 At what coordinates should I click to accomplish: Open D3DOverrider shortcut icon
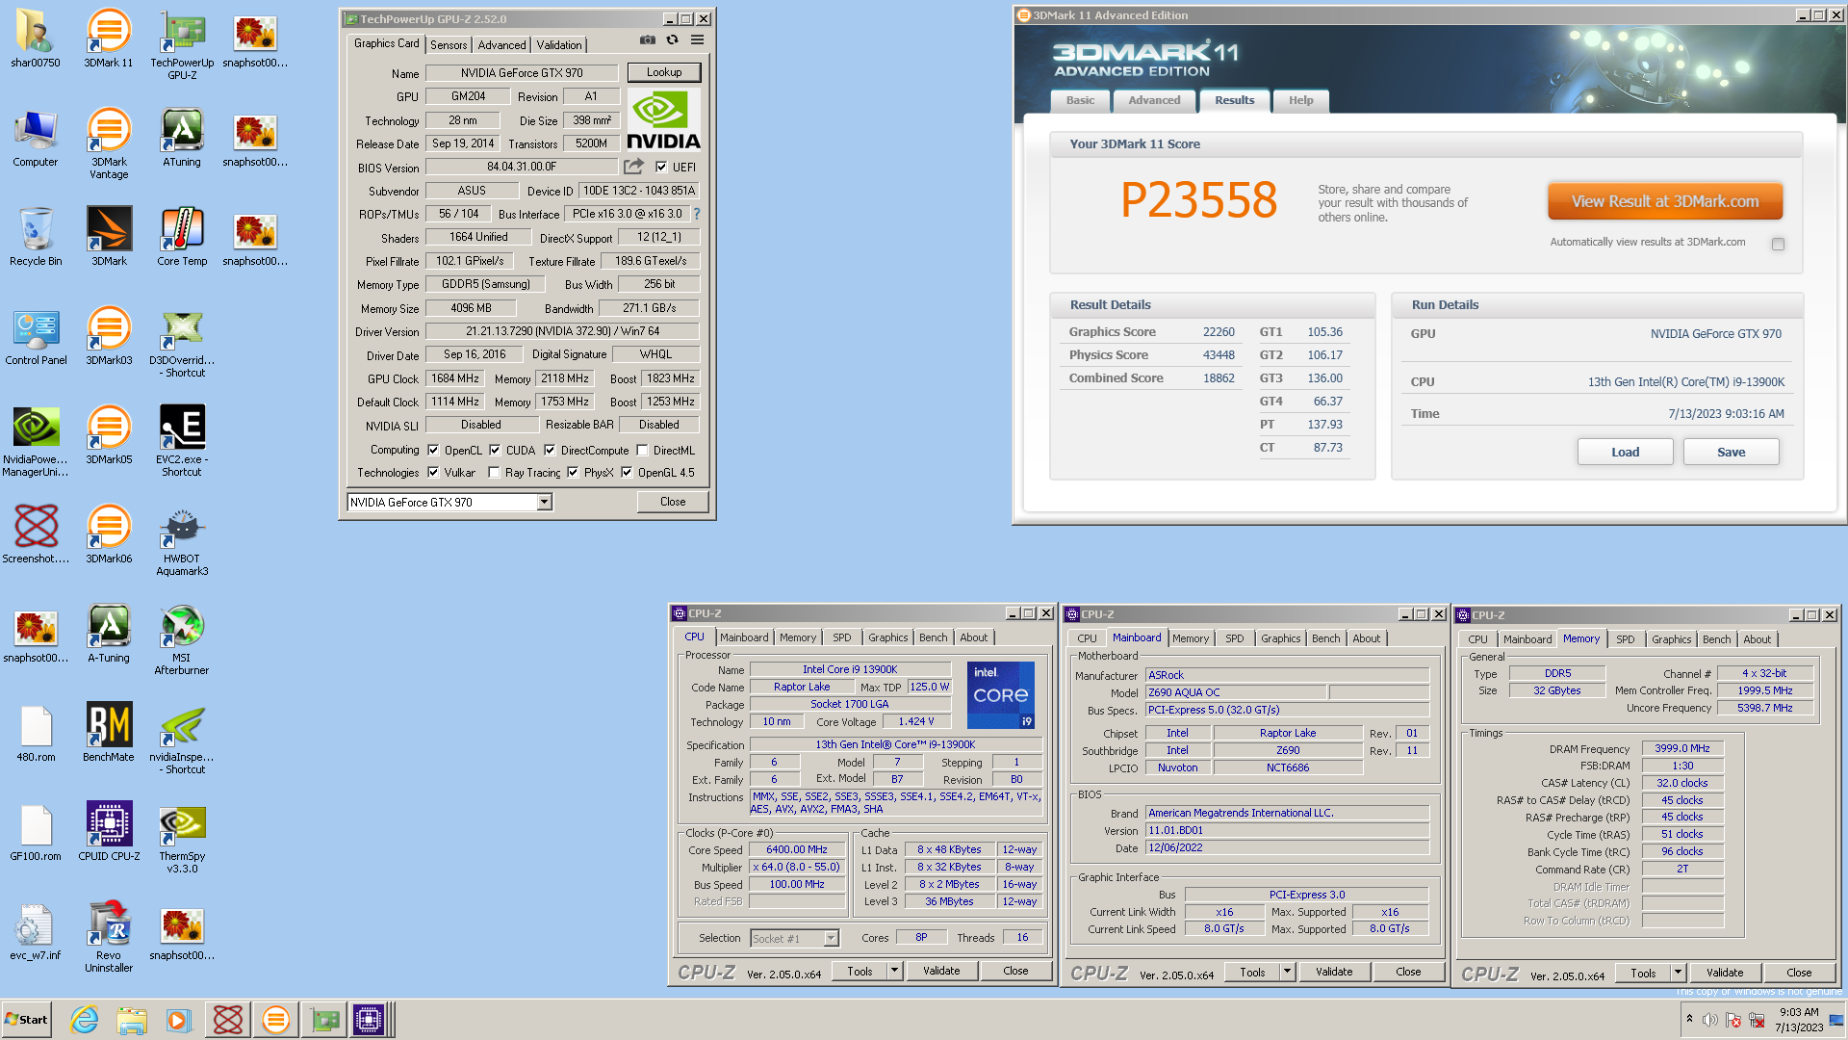click(x=182, y=342)
